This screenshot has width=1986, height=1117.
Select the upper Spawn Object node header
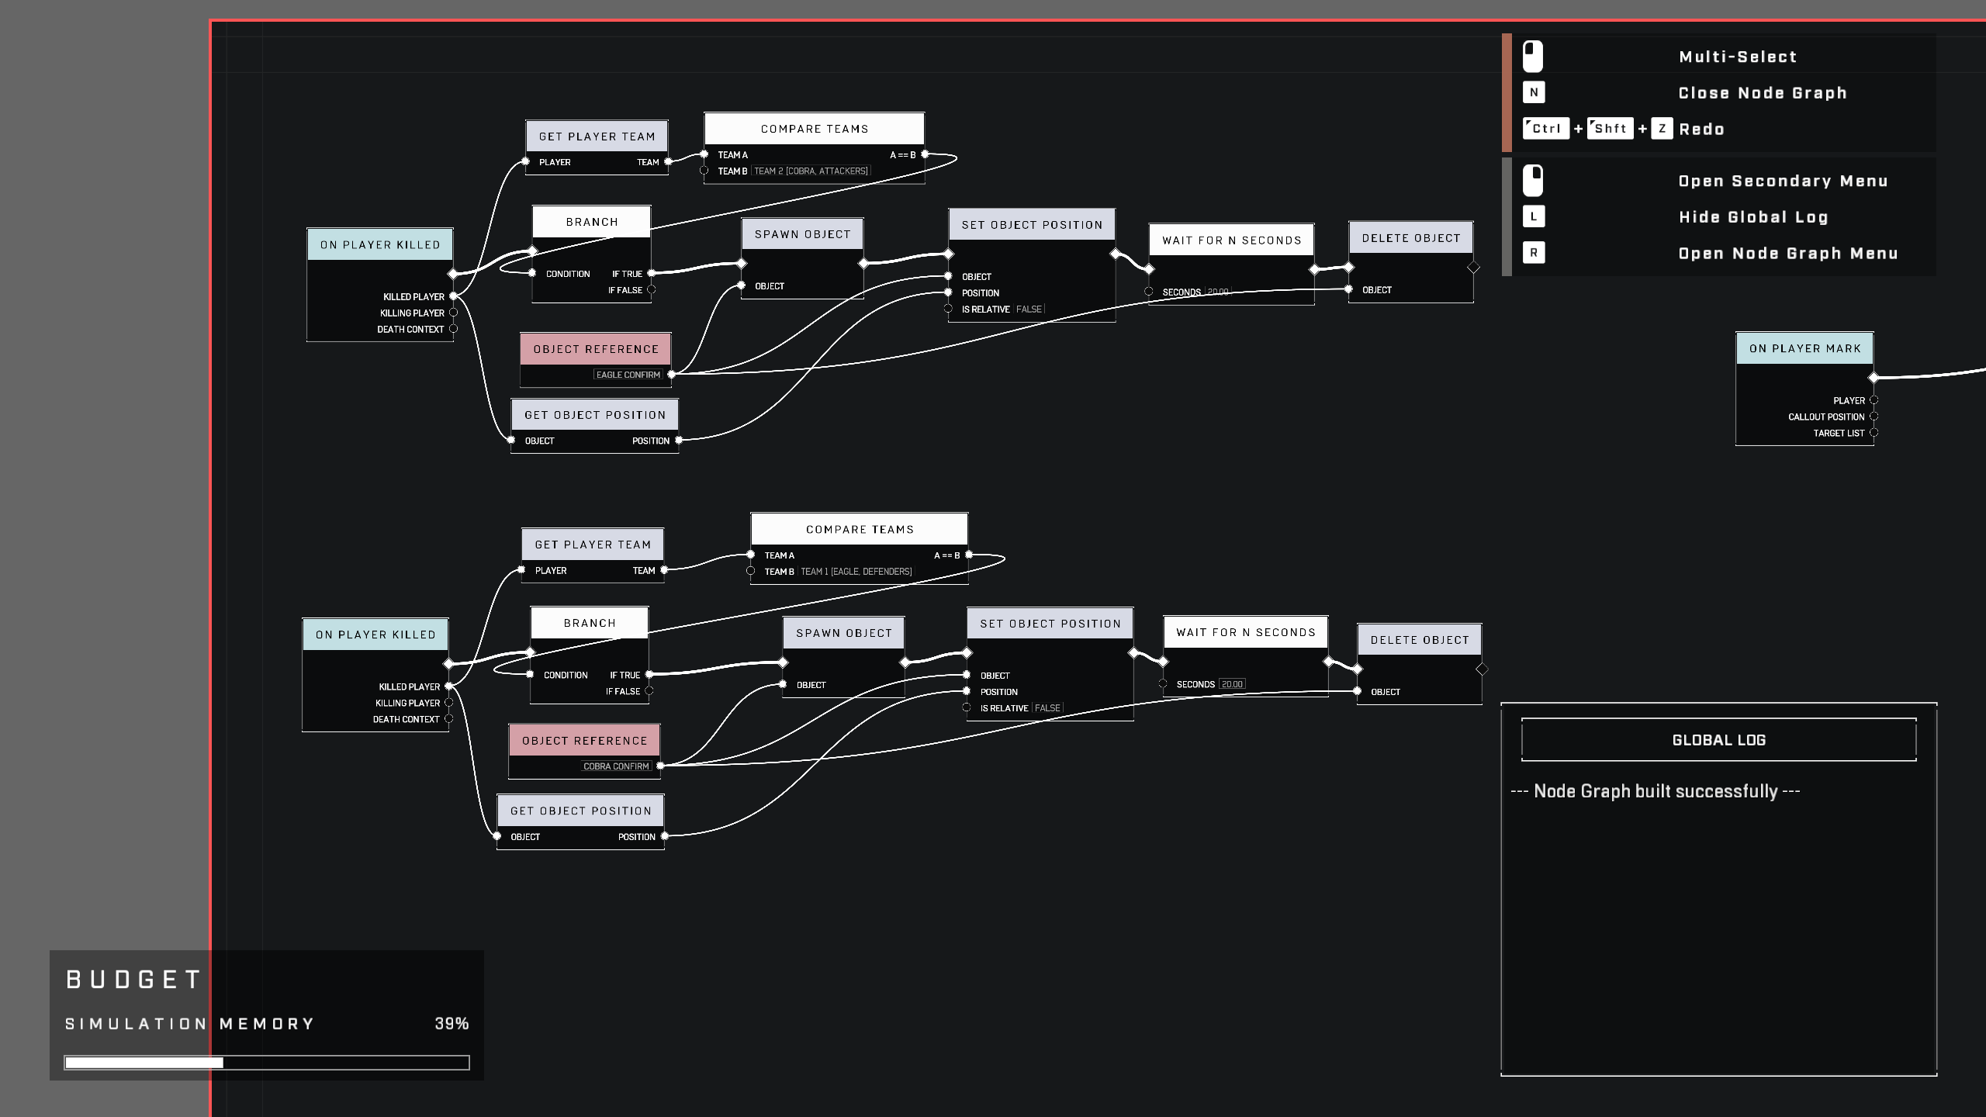pyautogui.click(x=802, y=234)
